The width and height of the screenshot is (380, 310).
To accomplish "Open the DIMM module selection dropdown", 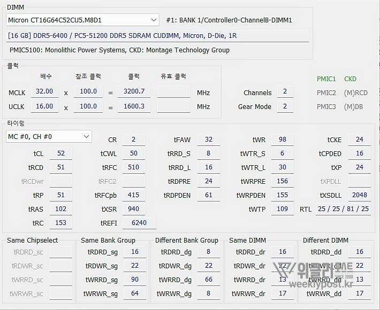I will point(83,20).
